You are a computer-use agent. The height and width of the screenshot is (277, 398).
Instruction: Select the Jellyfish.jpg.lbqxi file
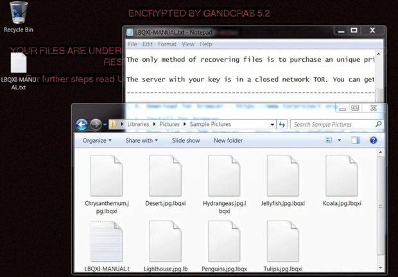(x=283, y=181)
